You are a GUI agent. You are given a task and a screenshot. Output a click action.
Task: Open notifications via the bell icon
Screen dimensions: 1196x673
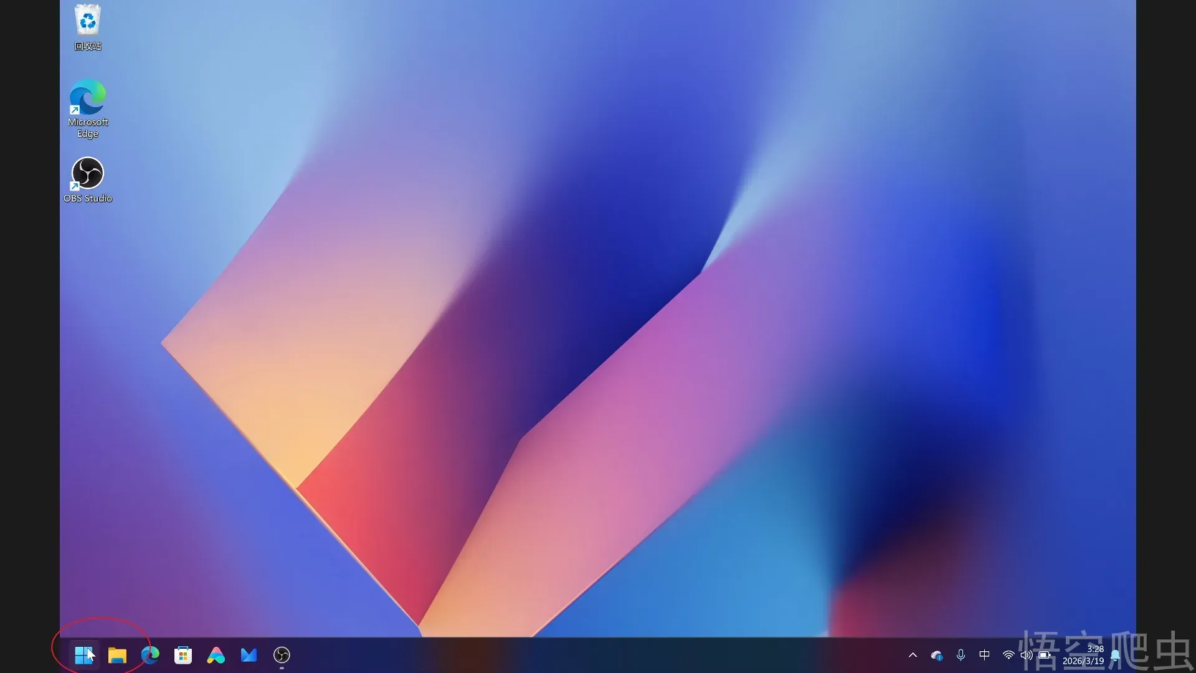coord(1116,655)
